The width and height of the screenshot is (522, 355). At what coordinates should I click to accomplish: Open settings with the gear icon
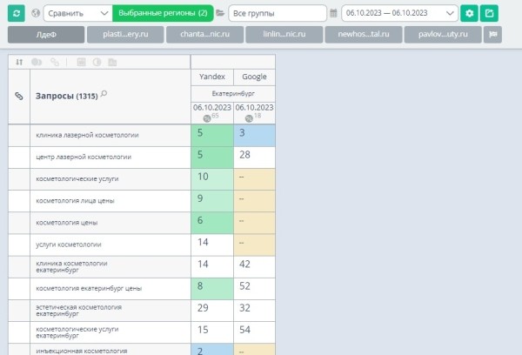pyautogui.click(x=470, y=13)
